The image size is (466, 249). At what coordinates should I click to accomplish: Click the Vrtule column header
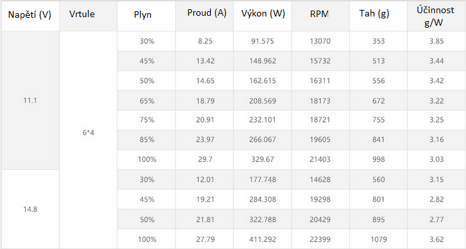click(88, 16)
